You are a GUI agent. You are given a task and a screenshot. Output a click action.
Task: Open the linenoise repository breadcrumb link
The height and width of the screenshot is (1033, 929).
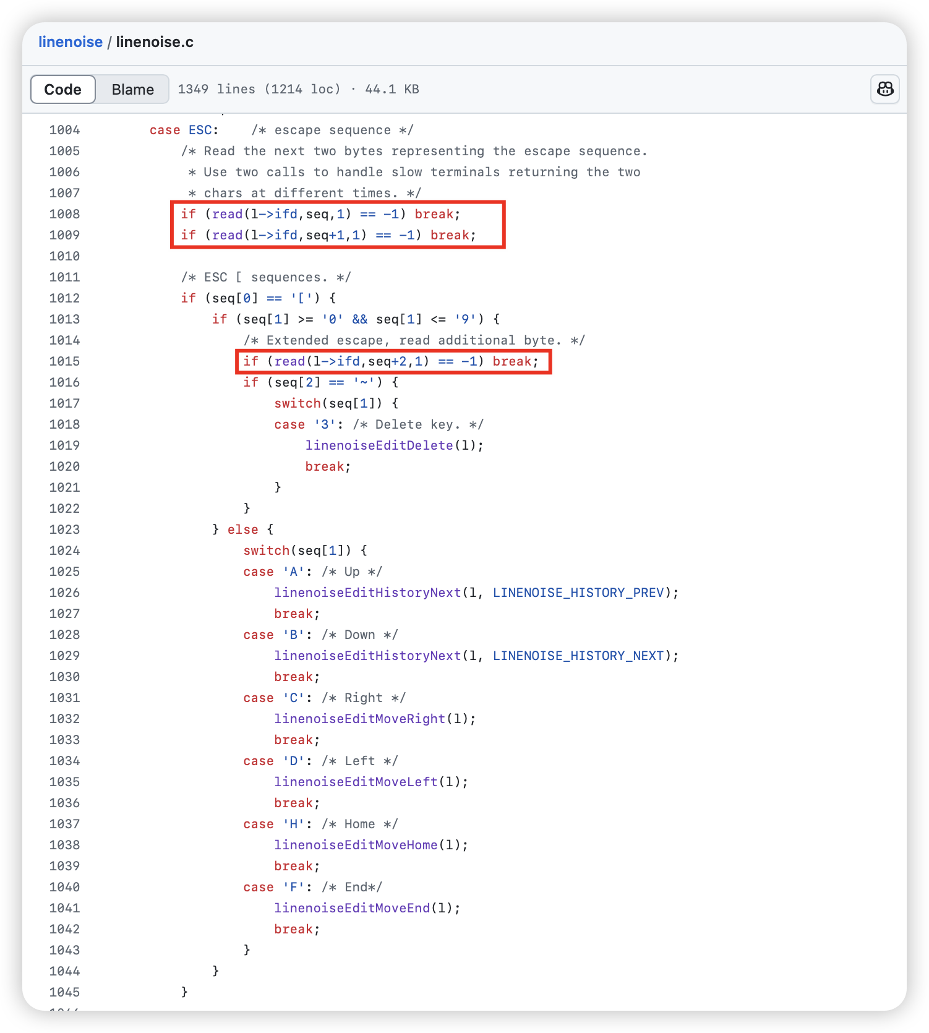pyautogui.click(x=71, y=42)
